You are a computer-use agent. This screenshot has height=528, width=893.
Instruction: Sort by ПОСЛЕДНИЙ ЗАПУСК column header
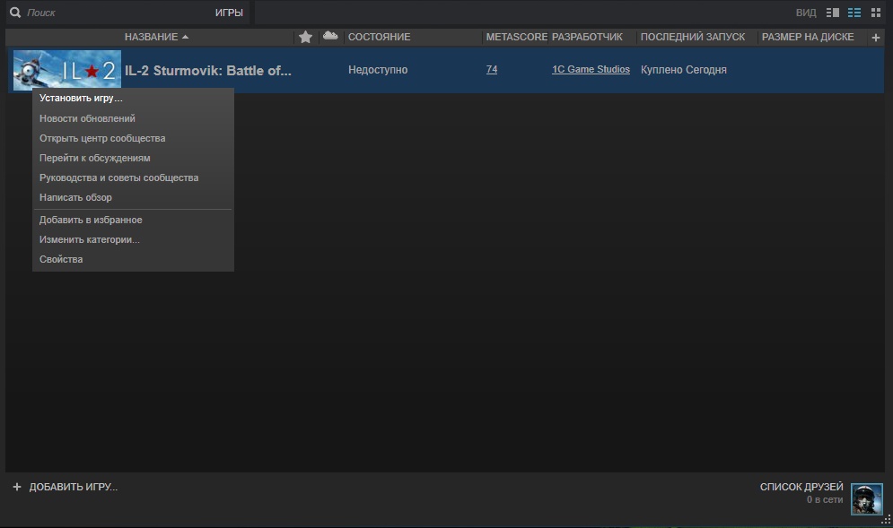tap(693, 37)
